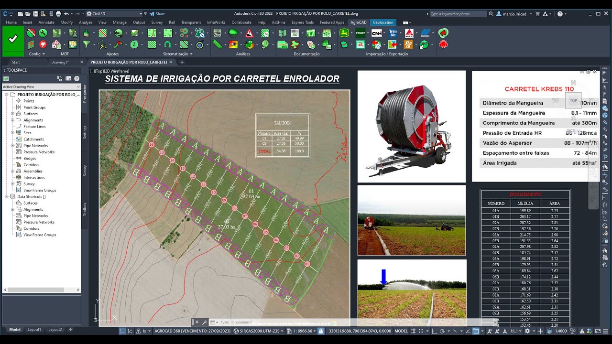Click the tractor icon in Análises

click(x=217, y=33)
